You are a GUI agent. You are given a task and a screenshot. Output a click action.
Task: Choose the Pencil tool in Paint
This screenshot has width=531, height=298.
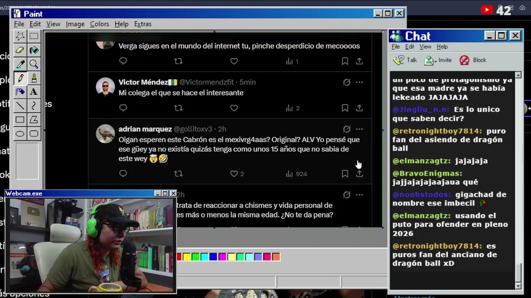pos(20,78)
